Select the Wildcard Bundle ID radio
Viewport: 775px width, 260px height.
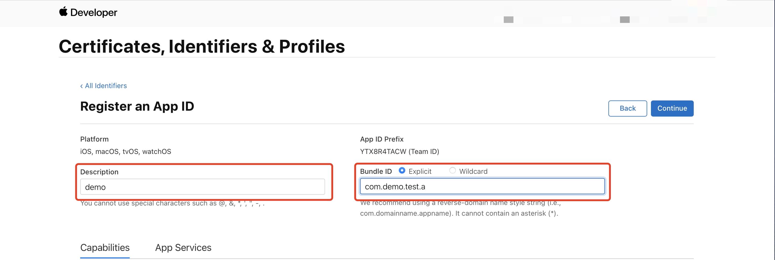pyautogui.click(x=452, y=171)
